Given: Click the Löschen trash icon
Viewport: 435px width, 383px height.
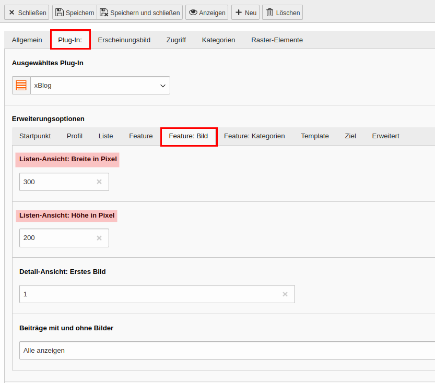Looking at the screenshot, I should tap(269, 13).
